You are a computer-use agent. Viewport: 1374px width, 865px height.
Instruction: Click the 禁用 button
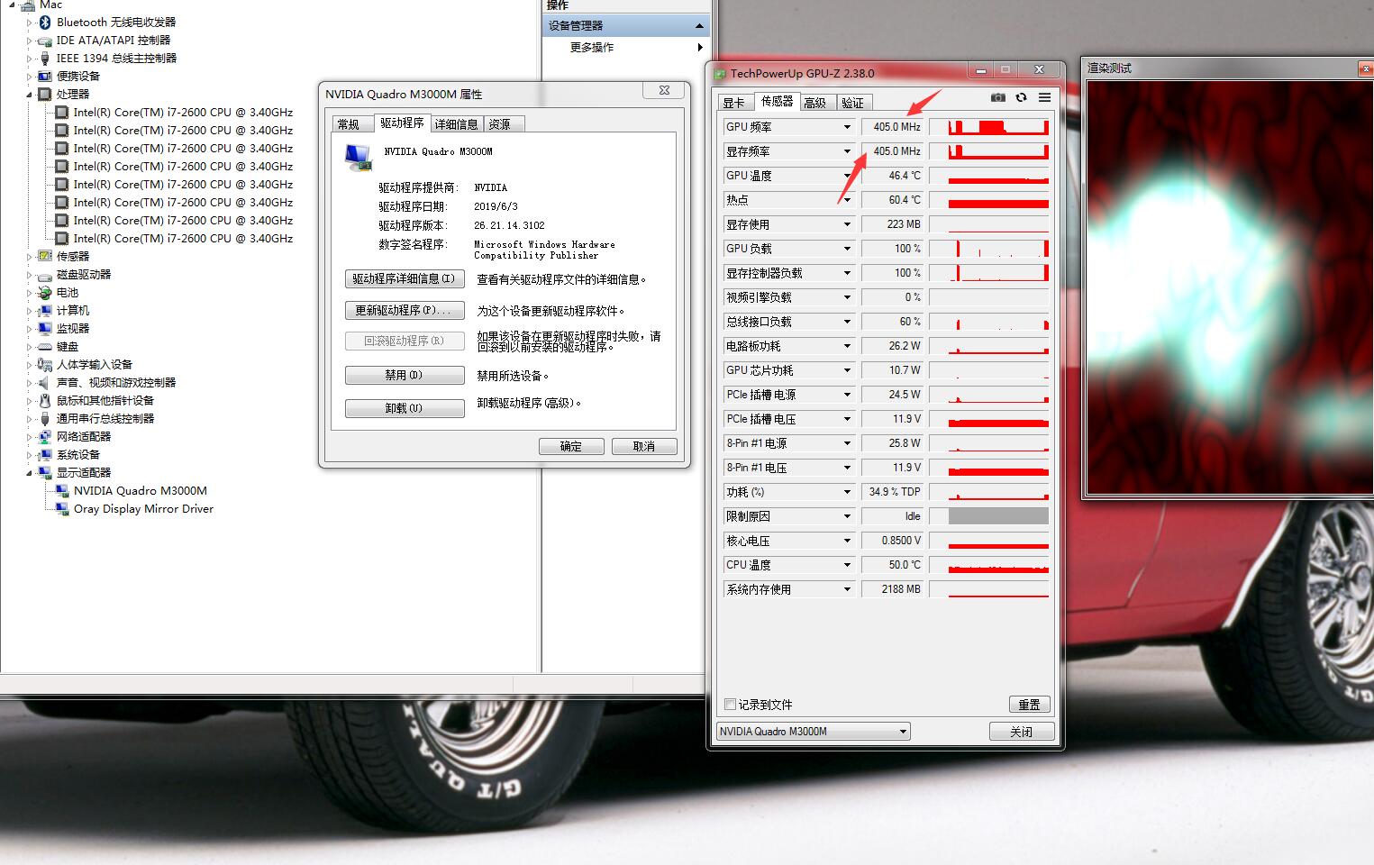405,375
